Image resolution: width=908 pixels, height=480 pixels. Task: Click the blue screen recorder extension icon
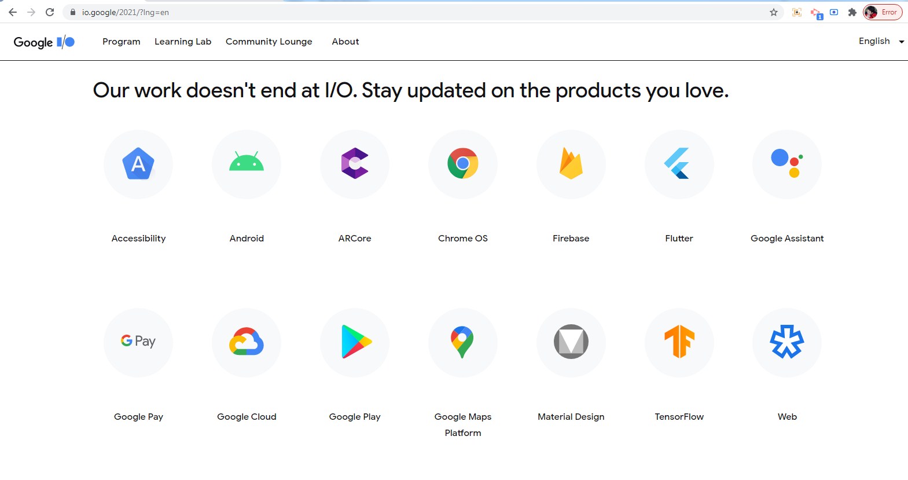(834, 12)
